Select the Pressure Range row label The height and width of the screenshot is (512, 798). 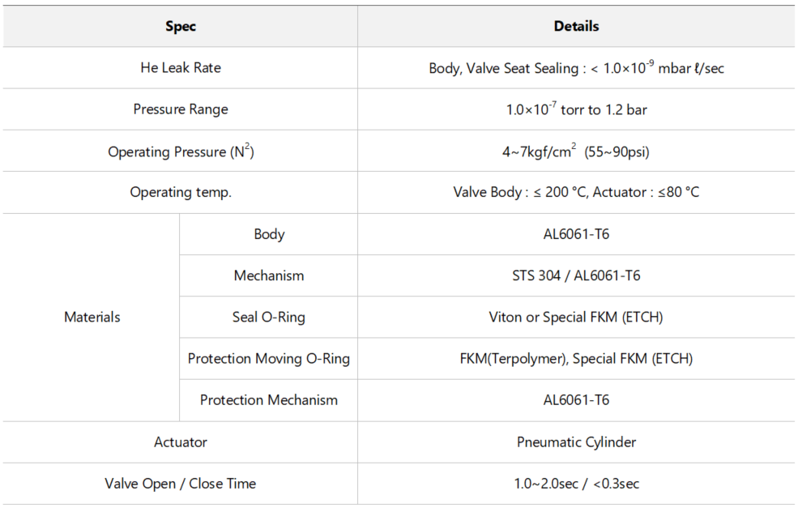tap(180, 109)
